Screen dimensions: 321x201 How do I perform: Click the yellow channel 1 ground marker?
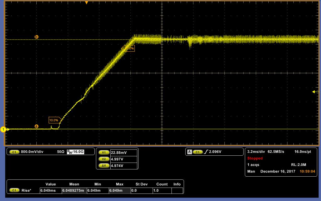pyautogui.click(x=3, y=129)
